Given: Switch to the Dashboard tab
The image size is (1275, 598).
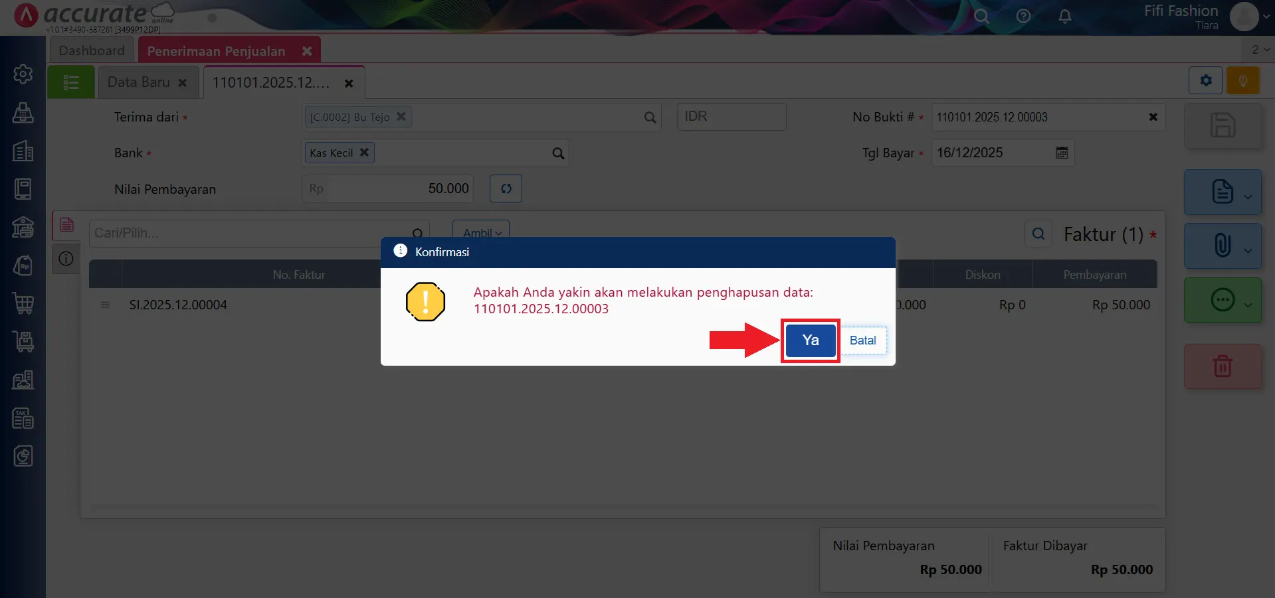Looking at the screenshot, I should pos(91,50).
